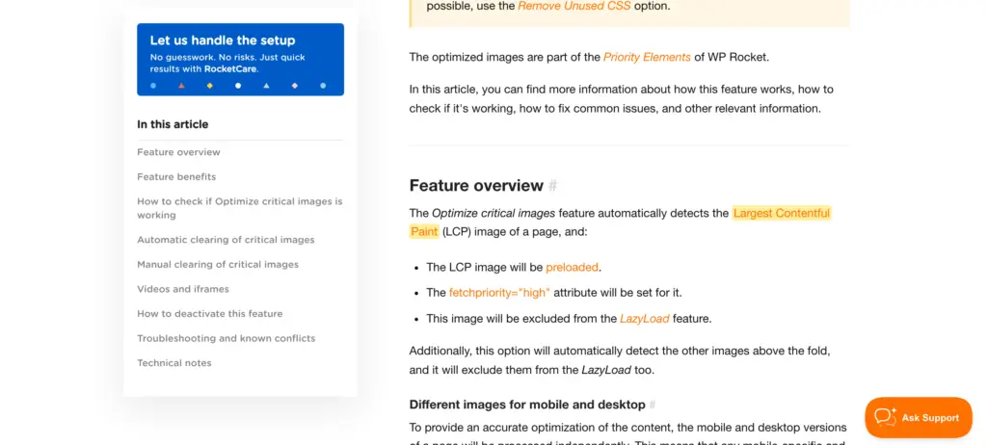
Task: Click the 'Let us handle the setup' RocketCare banner
Action: 240,59
